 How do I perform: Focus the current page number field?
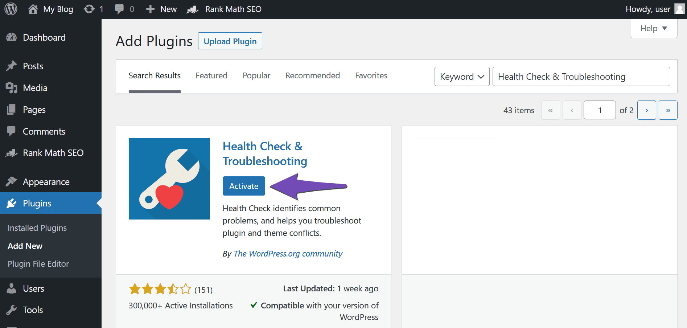(x=600, y=110)
